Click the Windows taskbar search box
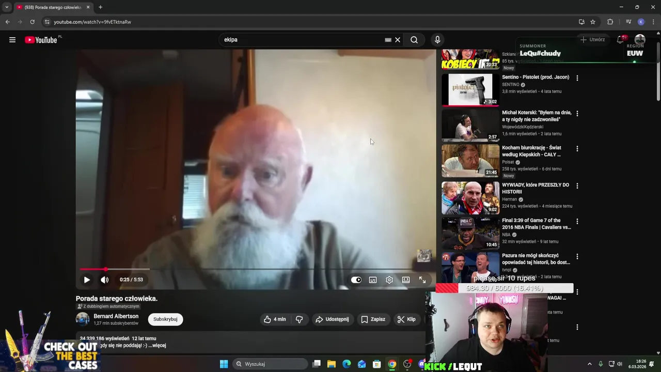This screenshot has height=372, width=661. pyautogui.click(x=270, y=364)
